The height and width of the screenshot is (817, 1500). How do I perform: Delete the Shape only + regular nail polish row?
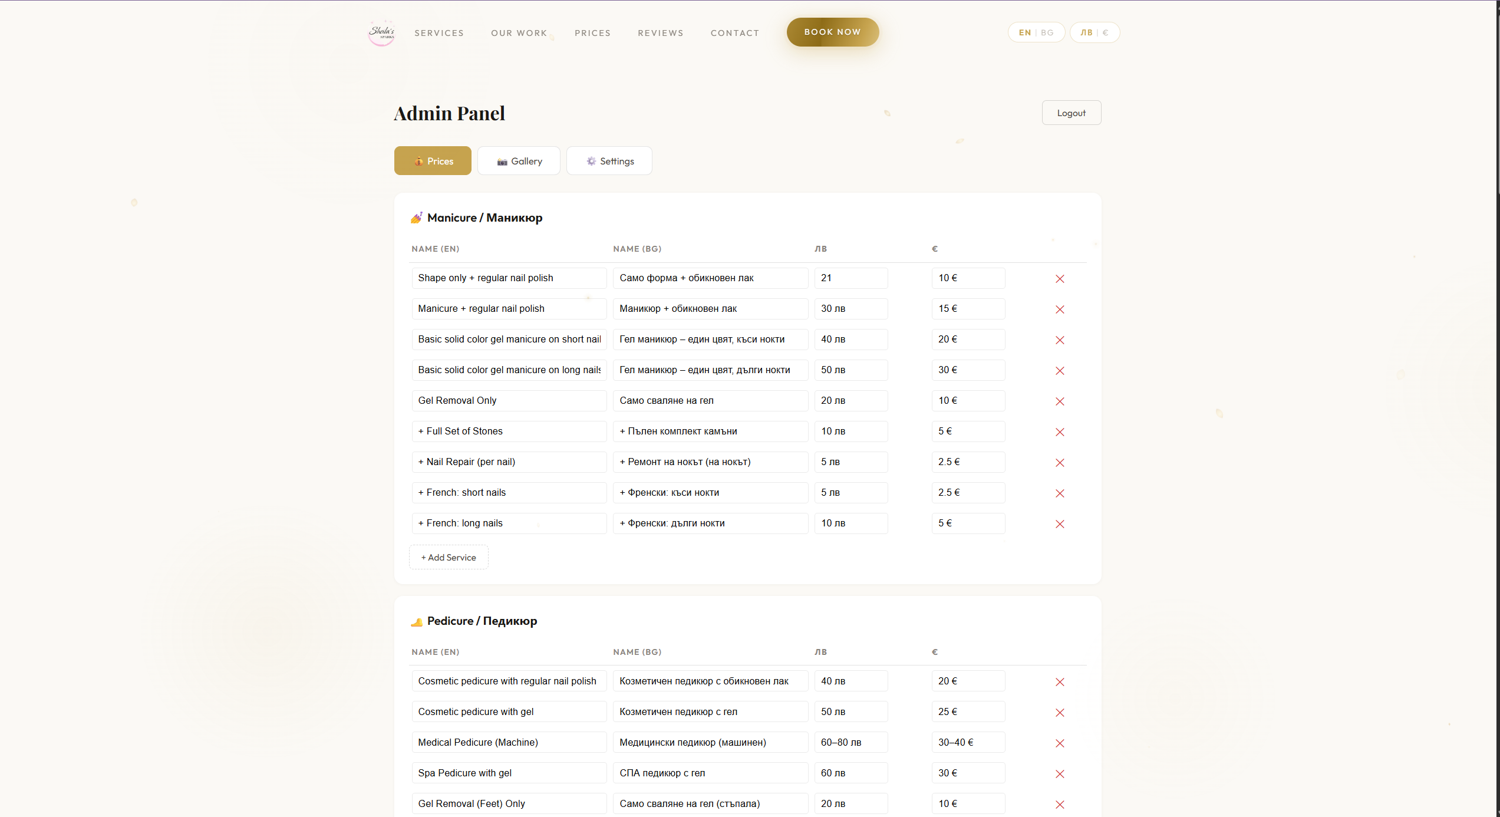click(1060, 279)
